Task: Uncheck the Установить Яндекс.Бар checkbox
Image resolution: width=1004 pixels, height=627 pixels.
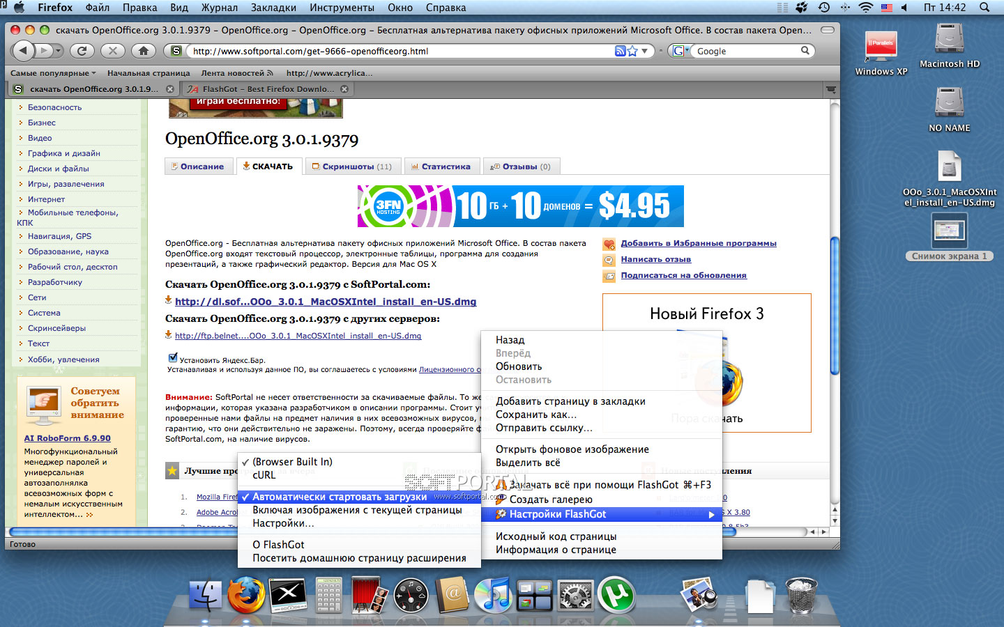Action: pyautogui.click(x=173, y=358)
